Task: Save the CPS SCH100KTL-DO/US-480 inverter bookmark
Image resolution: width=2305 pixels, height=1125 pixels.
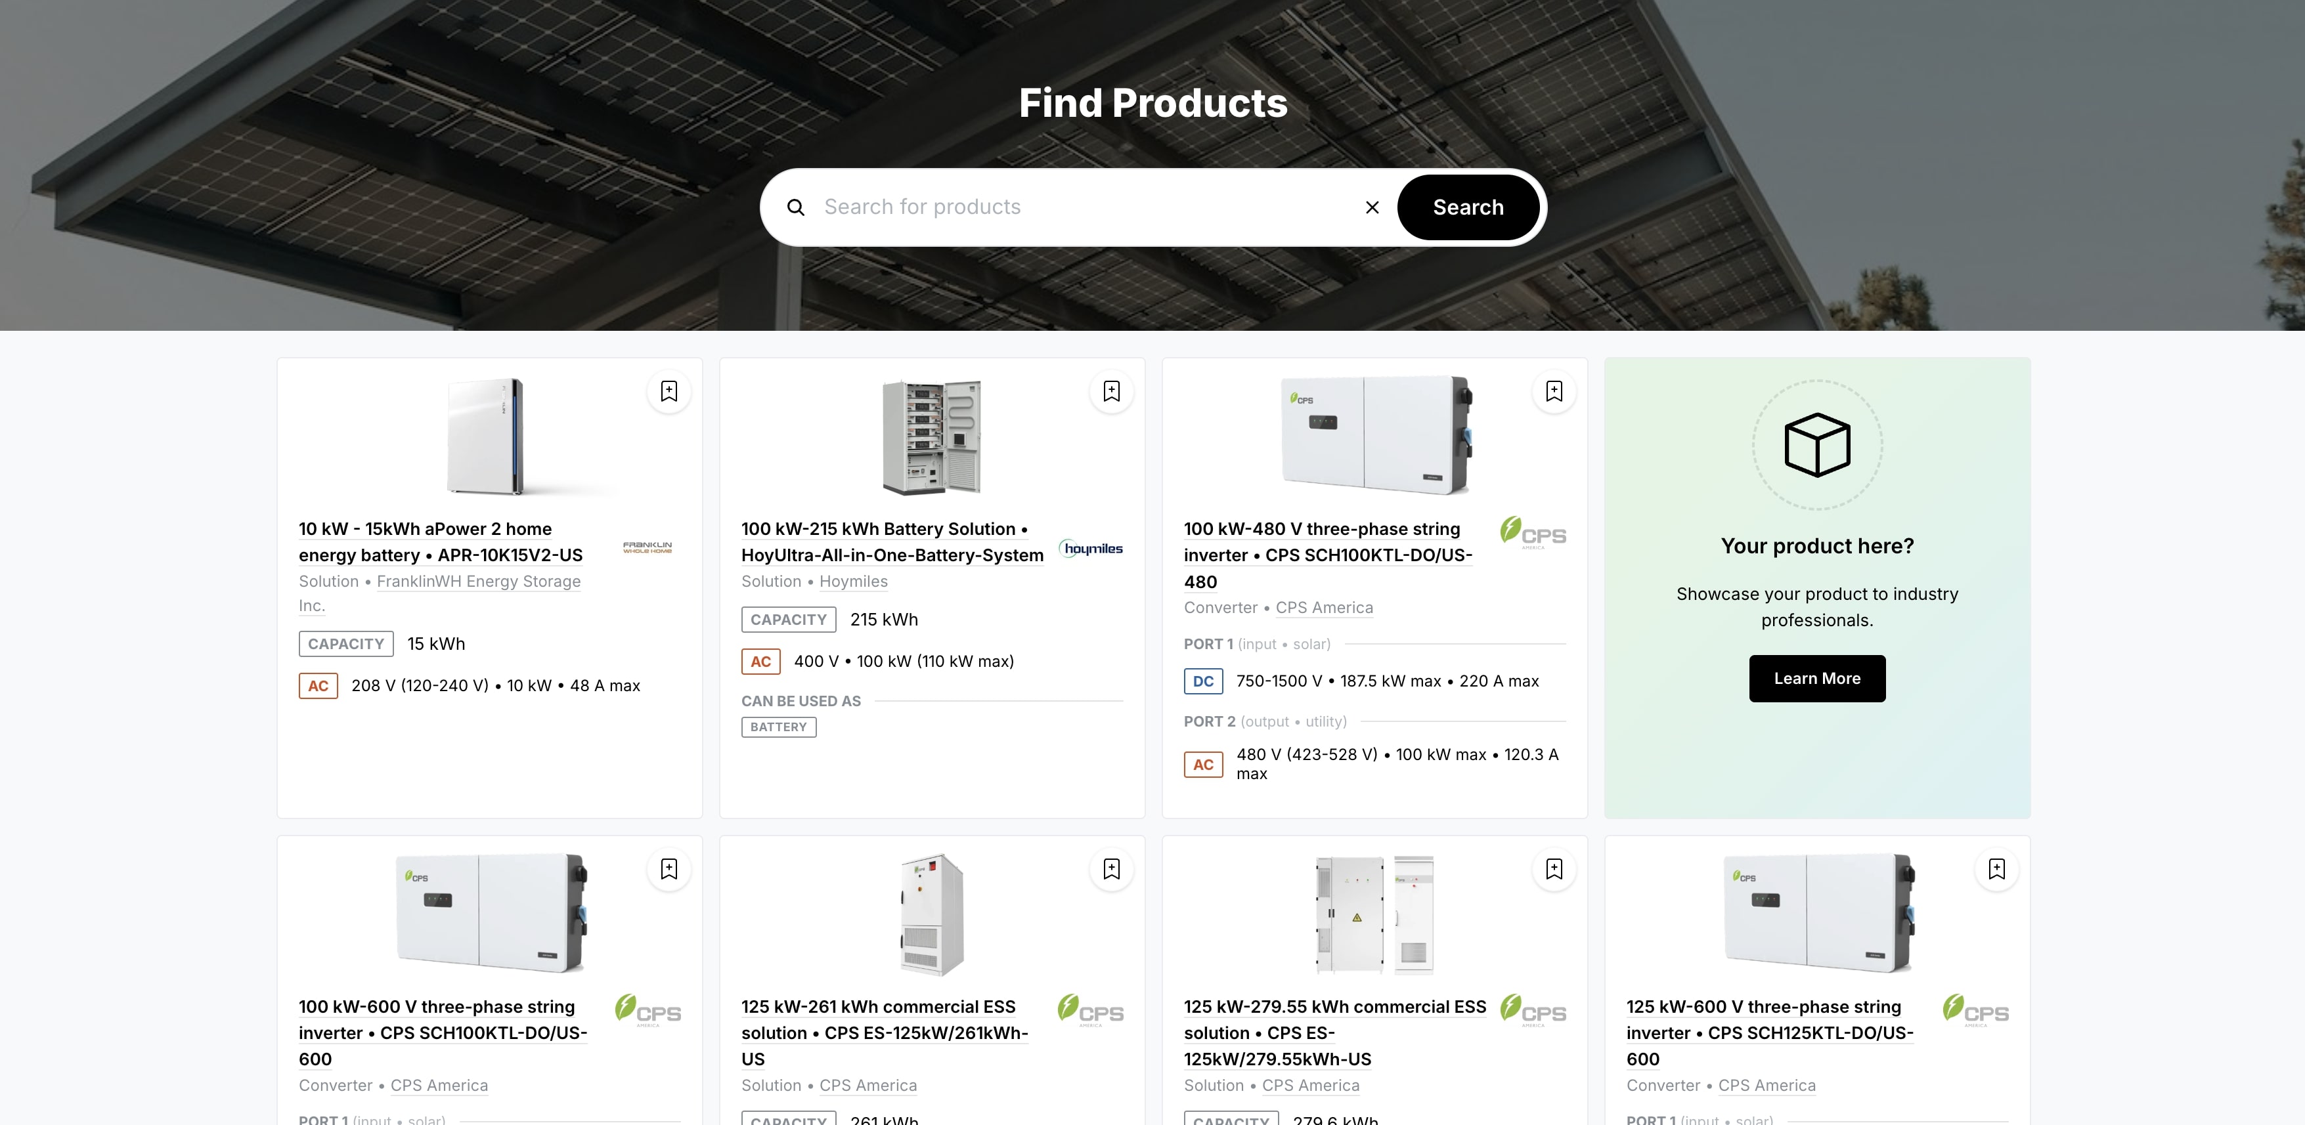Action: pyautogui.click(x=1553, y=392)
